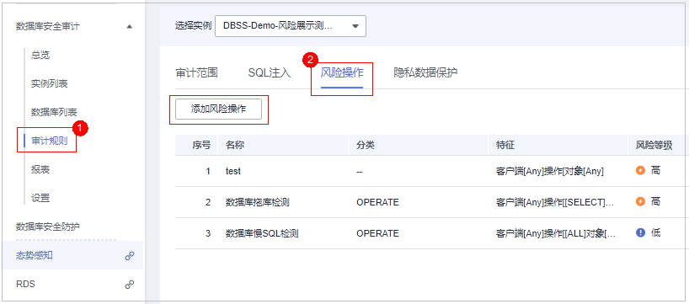
Task: Click the link icon beside 态势感知
Action: (129, 256)
